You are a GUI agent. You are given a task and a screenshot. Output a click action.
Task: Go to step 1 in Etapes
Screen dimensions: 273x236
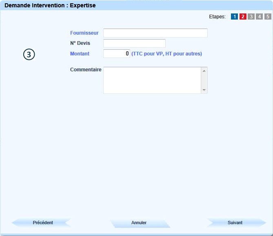point(234,17)
